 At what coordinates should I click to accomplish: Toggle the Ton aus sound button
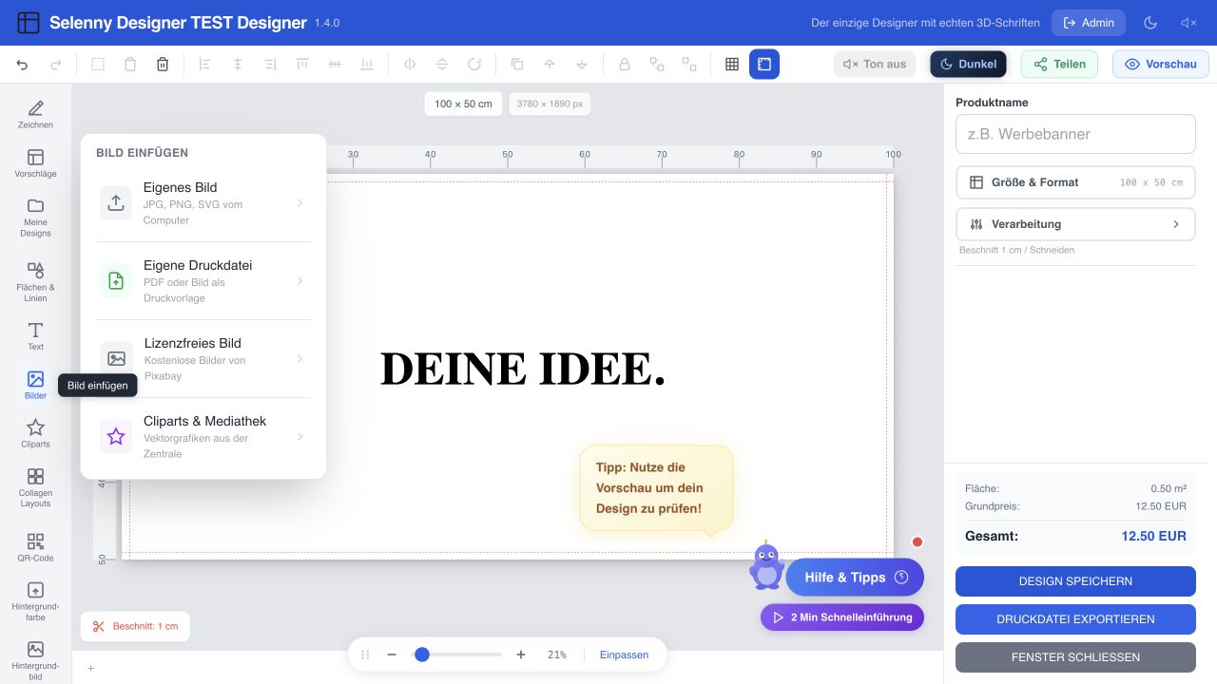click(875, 65)
